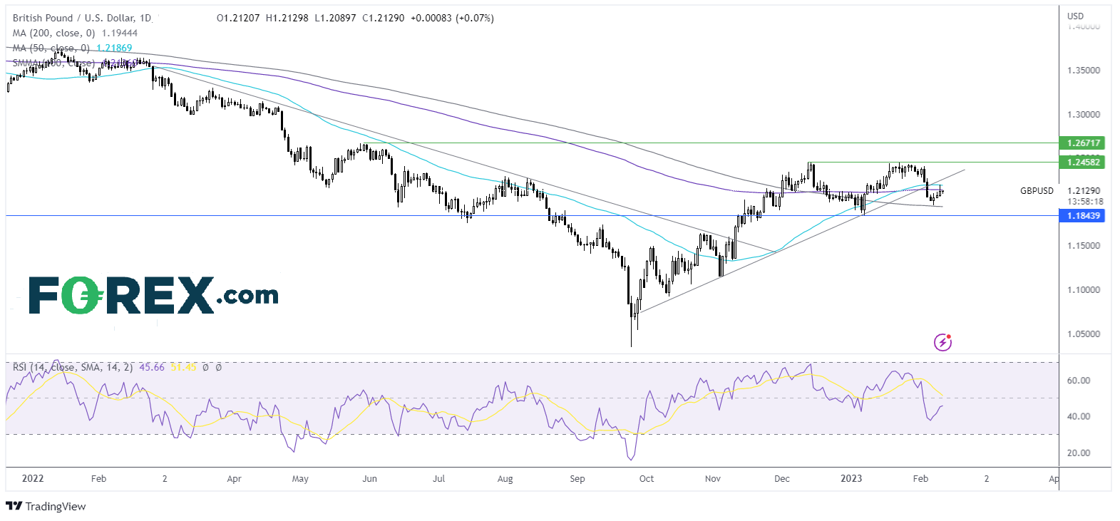Click the low value L1.20897
The height and width of the screenshot is (521, 1120).
click(336, 18)
